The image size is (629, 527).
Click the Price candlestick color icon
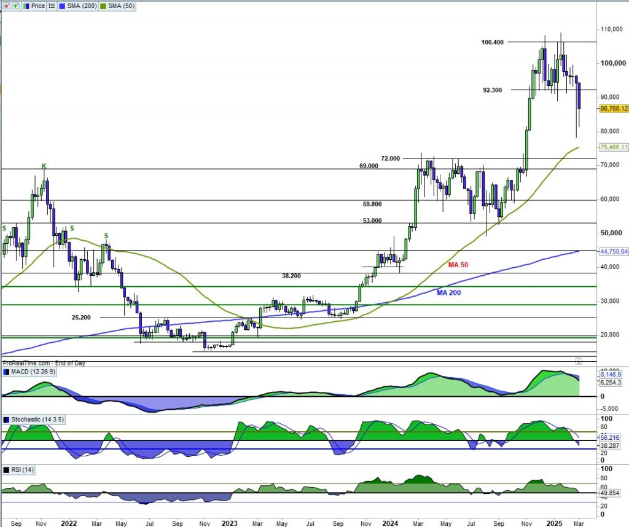[26, 6]
